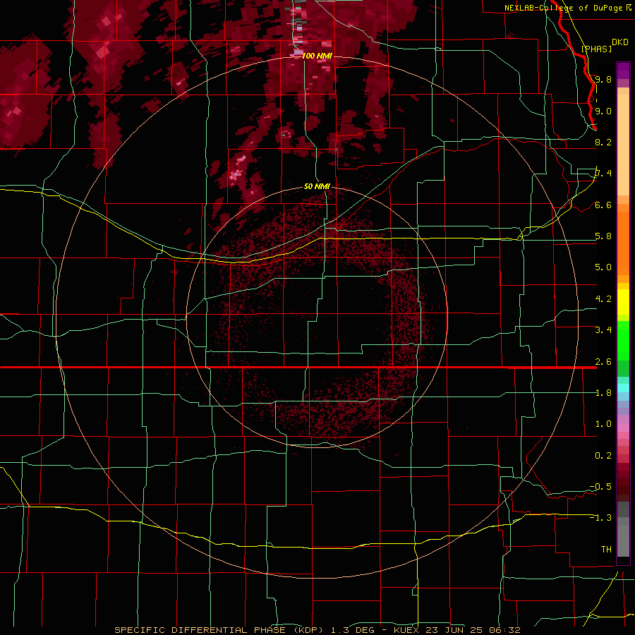Click the 4.2 value on the color scale

[x=603, y=299]
